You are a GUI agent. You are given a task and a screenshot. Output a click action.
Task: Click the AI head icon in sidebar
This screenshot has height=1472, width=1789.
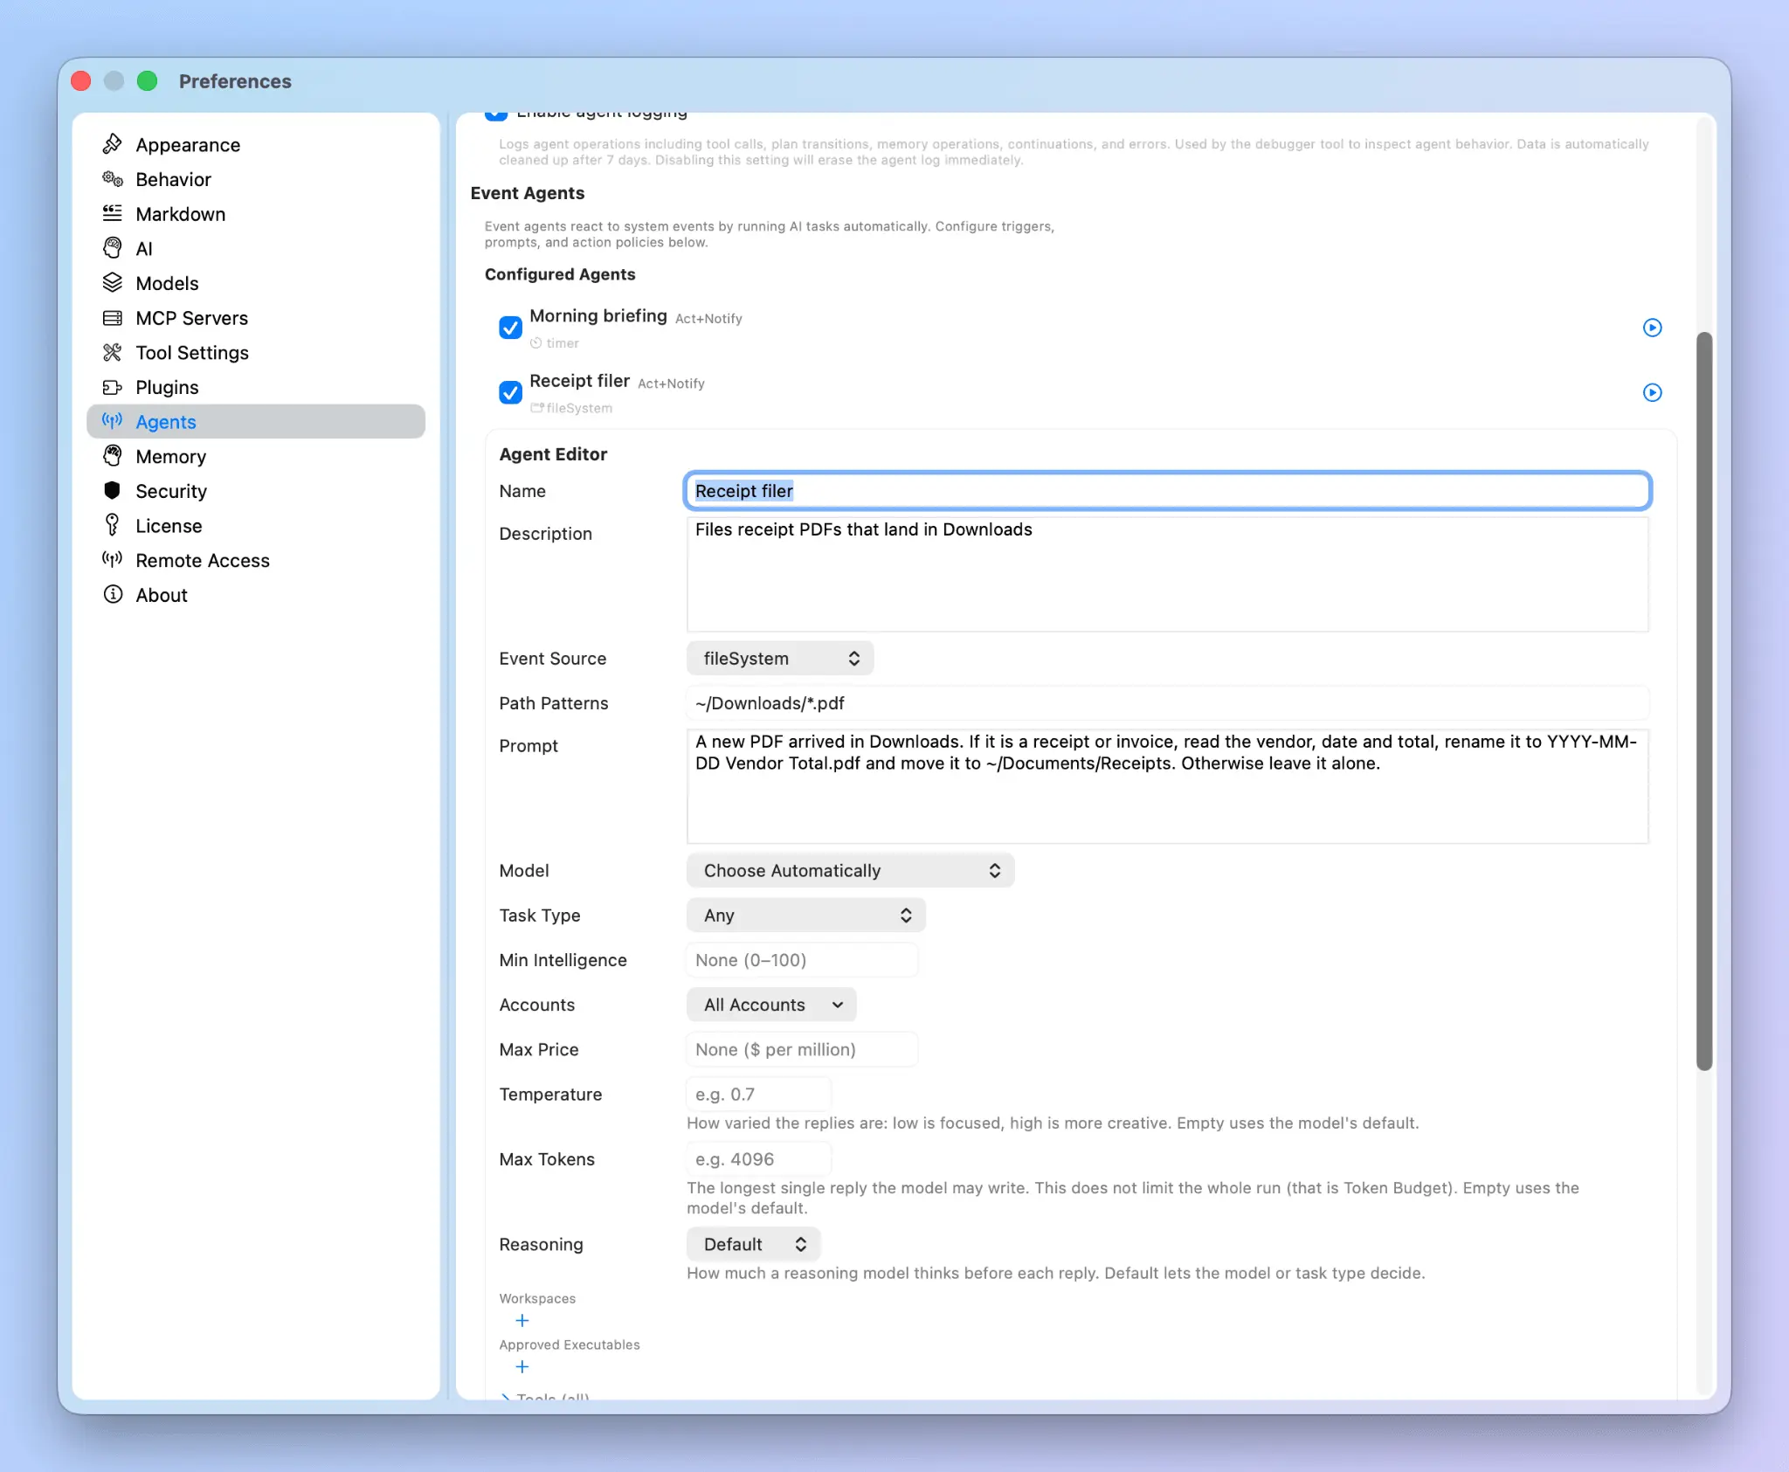[x=112, y=248]
